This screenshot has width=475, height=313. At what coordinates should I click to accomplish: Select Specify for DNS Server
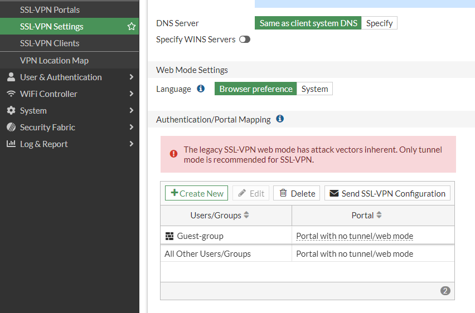(x=379, y=23)
